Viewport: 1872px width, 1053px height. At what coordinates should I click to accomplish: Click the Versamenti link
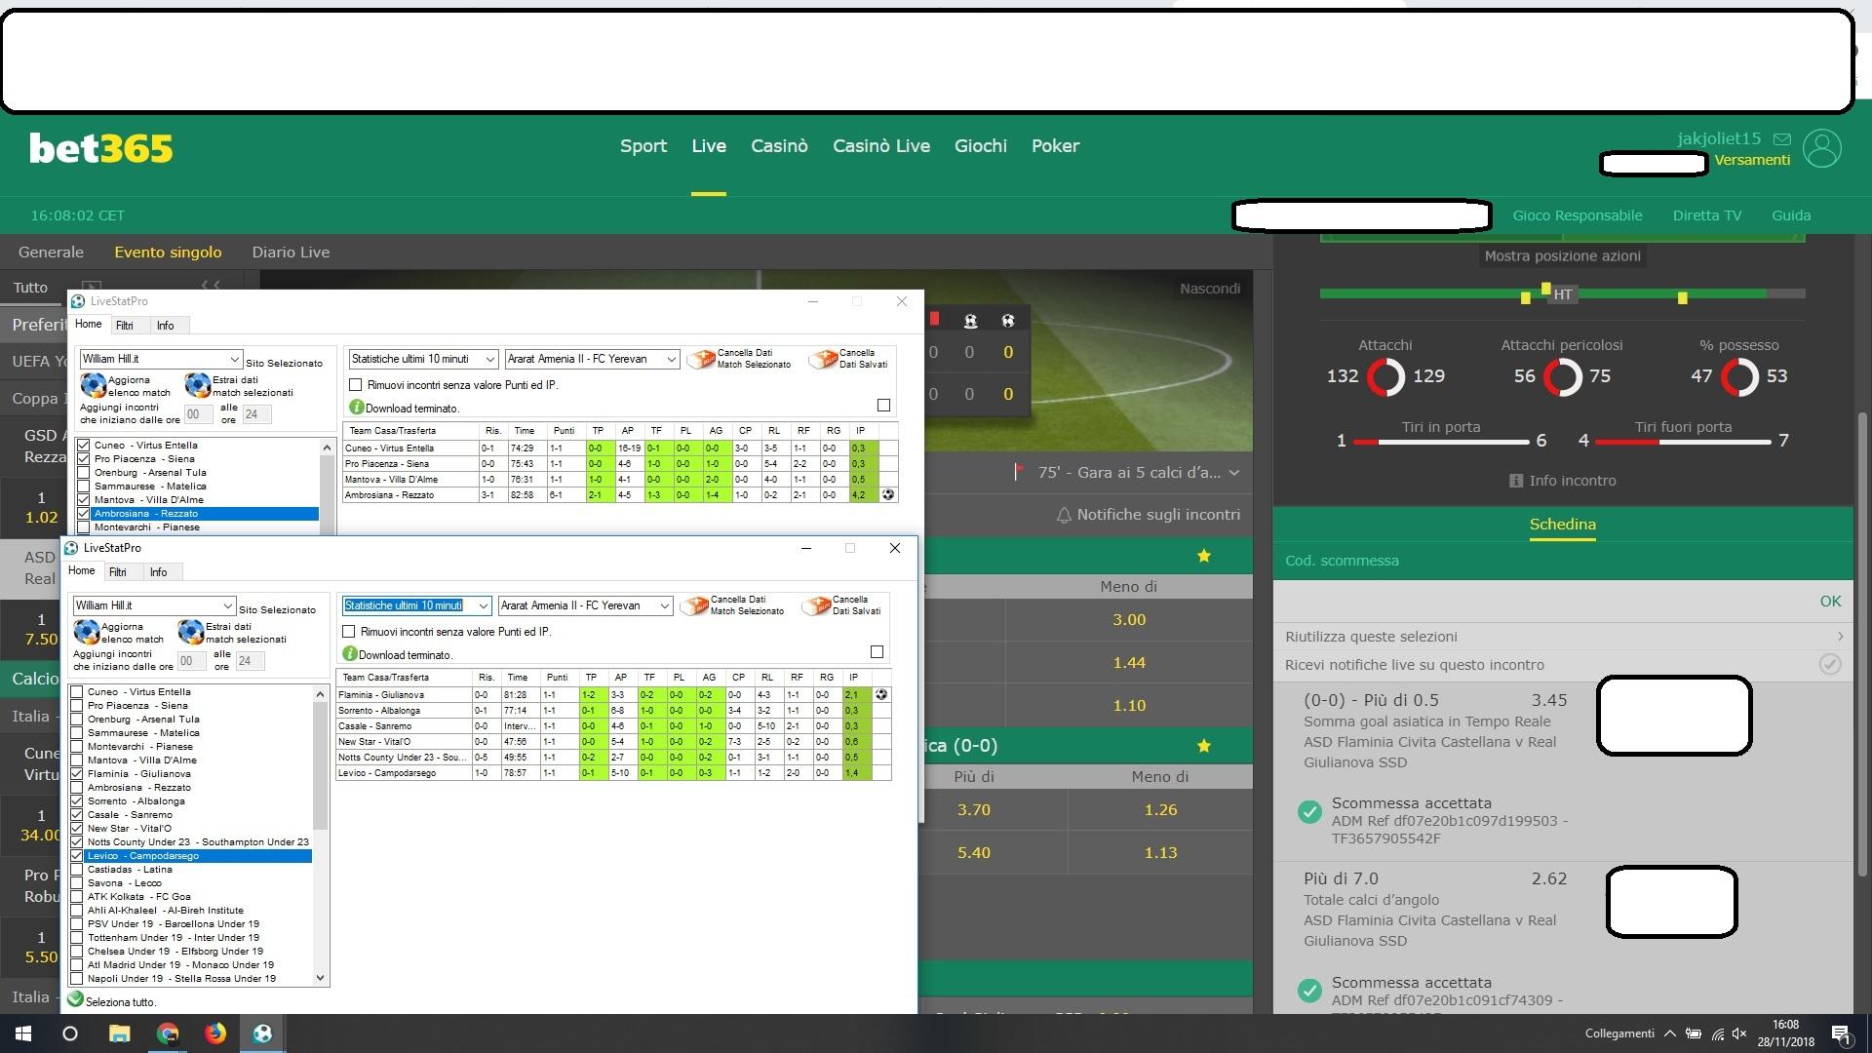(1752, 160)
